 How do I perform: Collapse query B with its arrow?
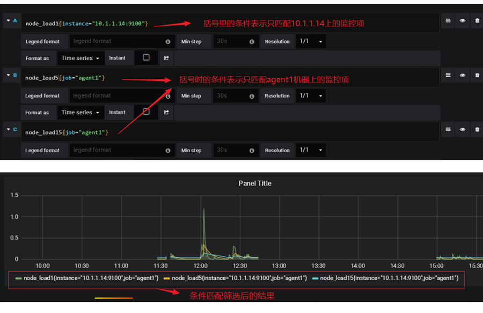point(8,75)
